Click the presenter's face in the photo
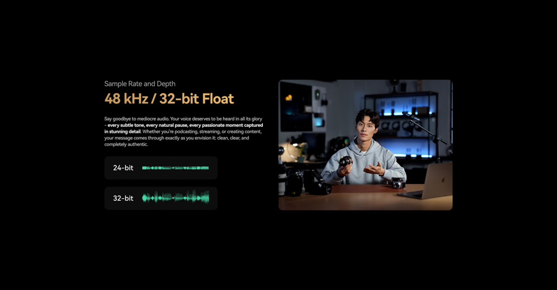This screenshot has height=290, width=557. click(x=366, y=126)
